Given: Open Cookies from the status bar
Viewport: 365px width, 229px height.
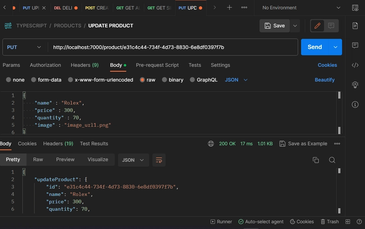Looking at the screenshot, I should tap(302, 222).
